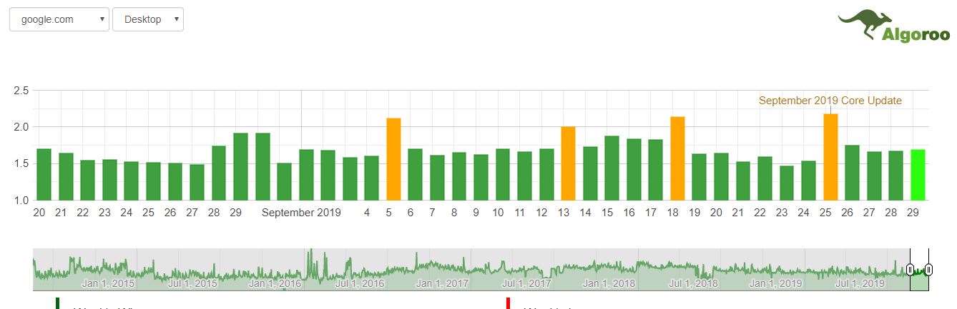Screen dimensions: 957x309
Task: Open the google.com search engine dropdown
Action: tap(59, 19)
